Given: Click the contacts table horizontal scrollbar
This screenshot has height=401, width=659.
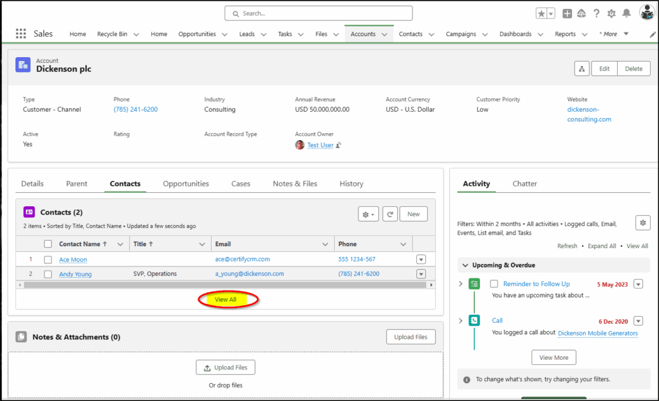Looking at the screenshot, I should pyautogui.click(x=225, y=285).
